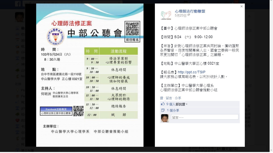
Task: Click the 中部公聽會 poster title
Action: [95, 33]
